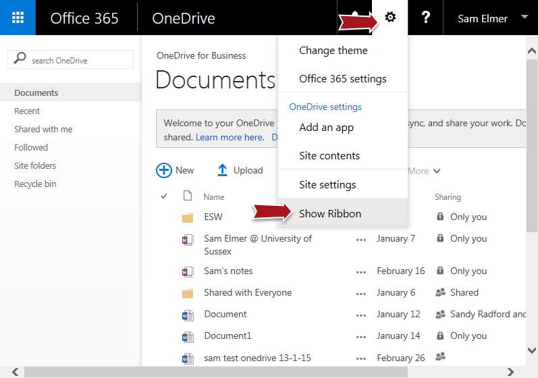Open Site contents from the menu
Image resolution: width=538 pixels, height=378 pixels.
click(x=329, y=156)
